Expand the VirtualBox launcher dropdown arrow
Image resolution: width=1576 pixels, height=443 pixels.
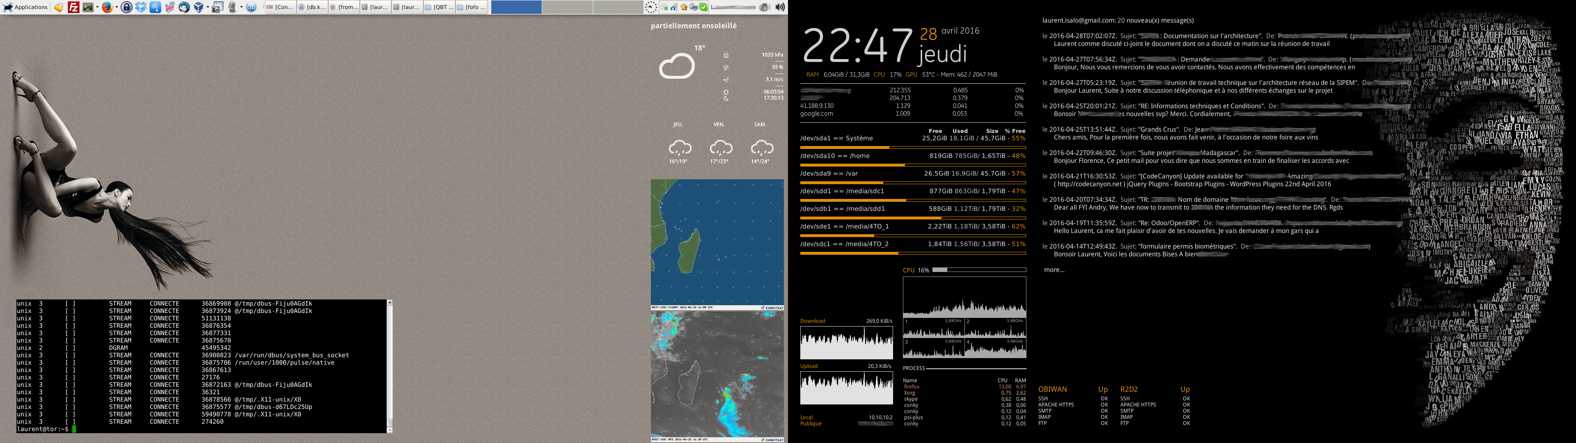click(208, 7)
